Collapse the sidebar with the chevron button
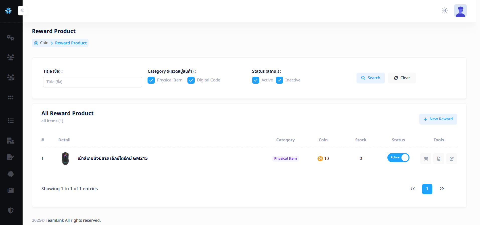Image resolution: width=480 pixels, height=225 pixels. click(x=22, y=11)
